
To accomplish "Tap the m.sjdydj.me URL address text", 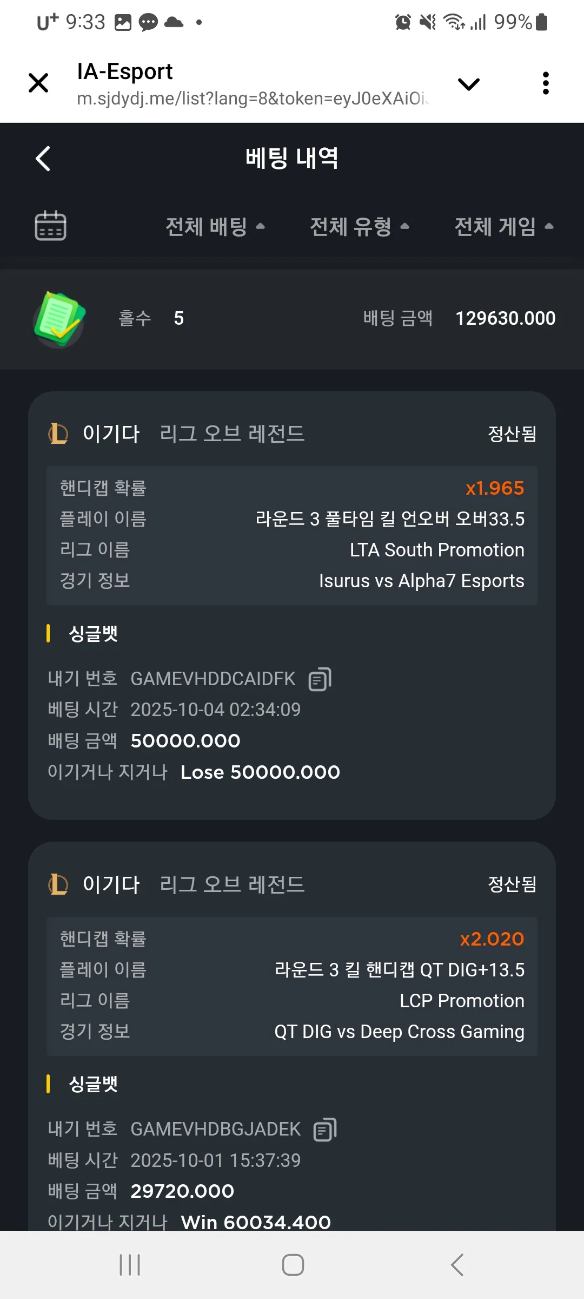I will coord(252,99).
